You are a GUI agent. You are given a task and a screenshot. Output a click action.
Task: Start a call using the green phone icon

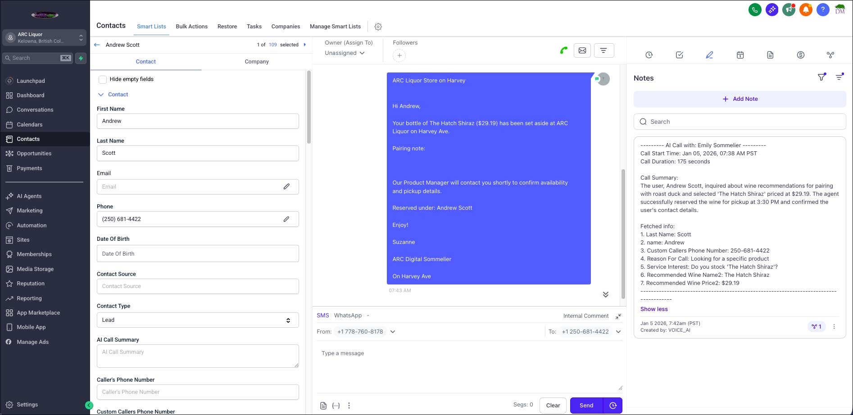point(563,50)
